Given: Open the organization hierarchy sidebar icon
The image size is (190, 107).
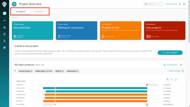Looking at the screenshot, I should (5, 27).
